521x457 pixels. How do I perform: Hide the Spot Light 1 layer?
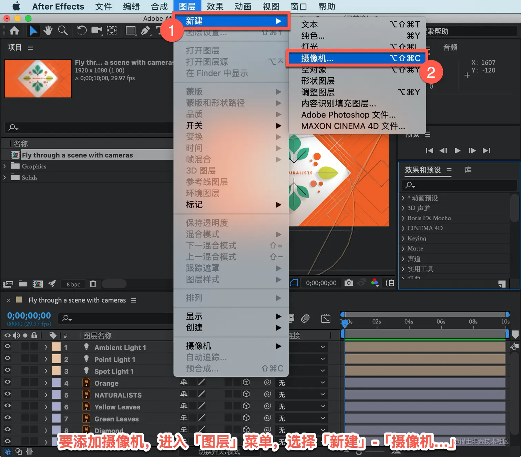click(7, 370)
